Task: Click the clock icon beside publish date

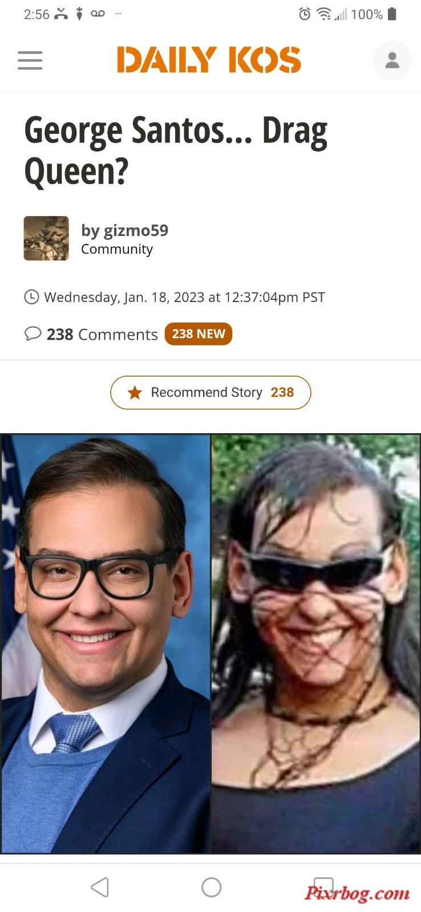Action: pyautogui.click(x=31, y=297)
